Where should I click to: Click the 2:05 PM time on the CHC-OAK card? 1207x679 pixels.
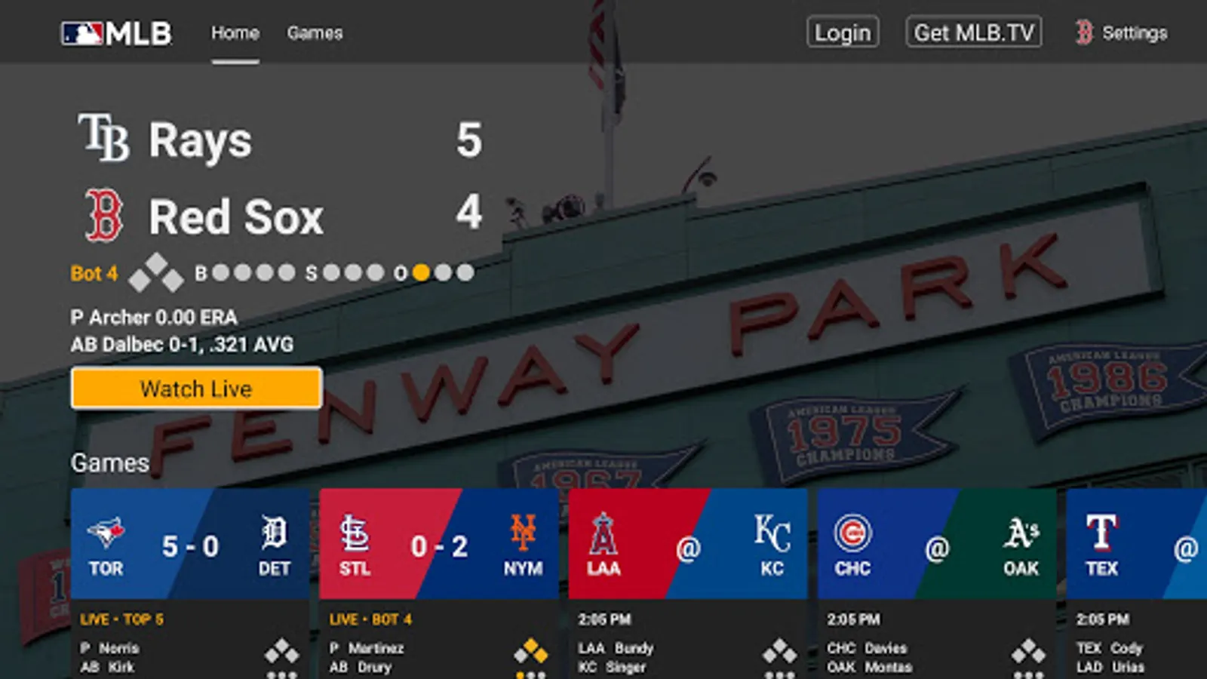click(x=853, y=619)
